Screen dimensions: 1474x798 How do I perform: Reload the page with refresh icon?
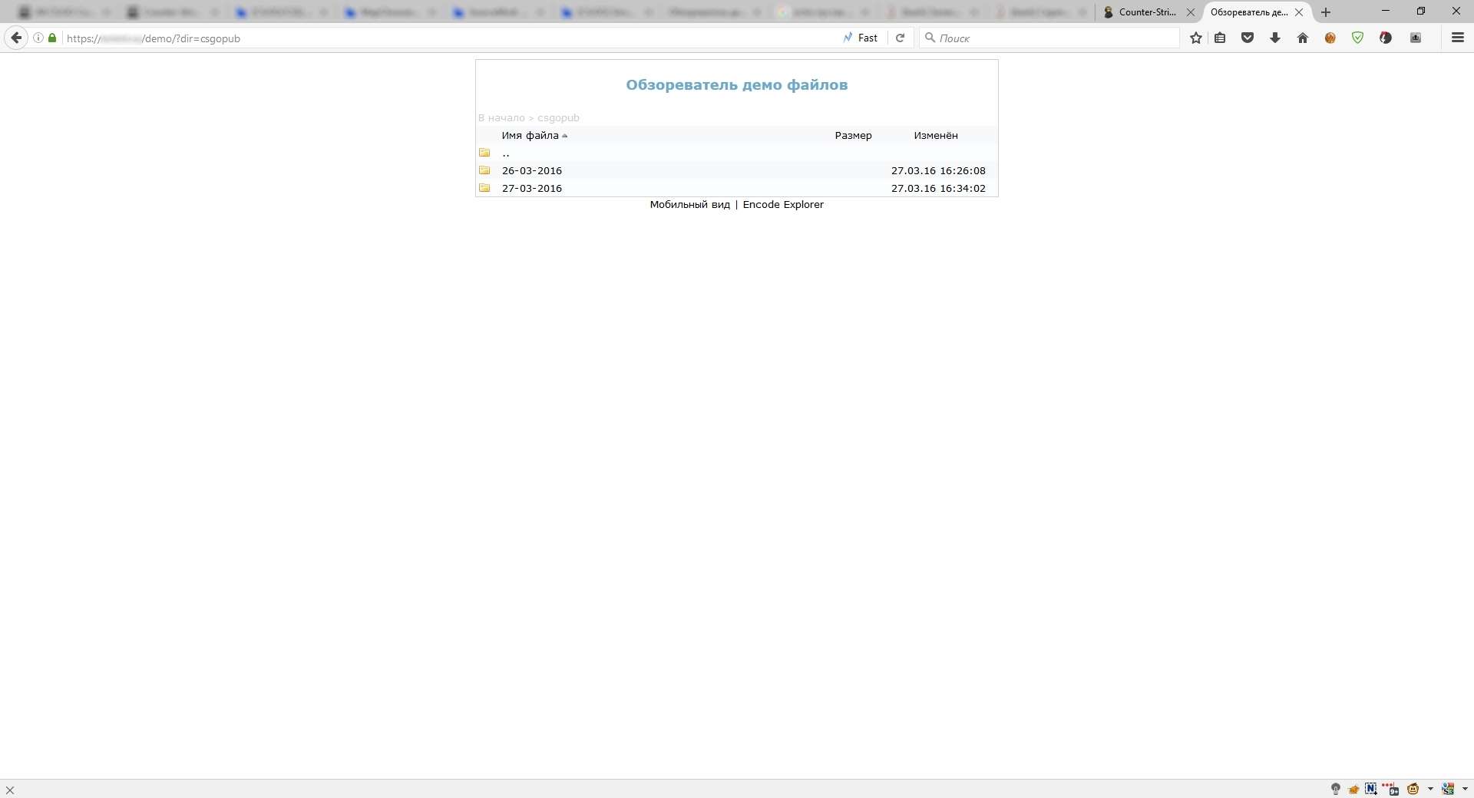901,38
